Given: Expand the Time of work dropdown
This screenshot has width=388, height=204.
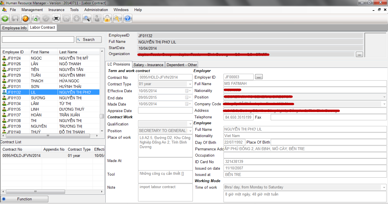Looking at the screenshot, I should click(x=384, y=187).
